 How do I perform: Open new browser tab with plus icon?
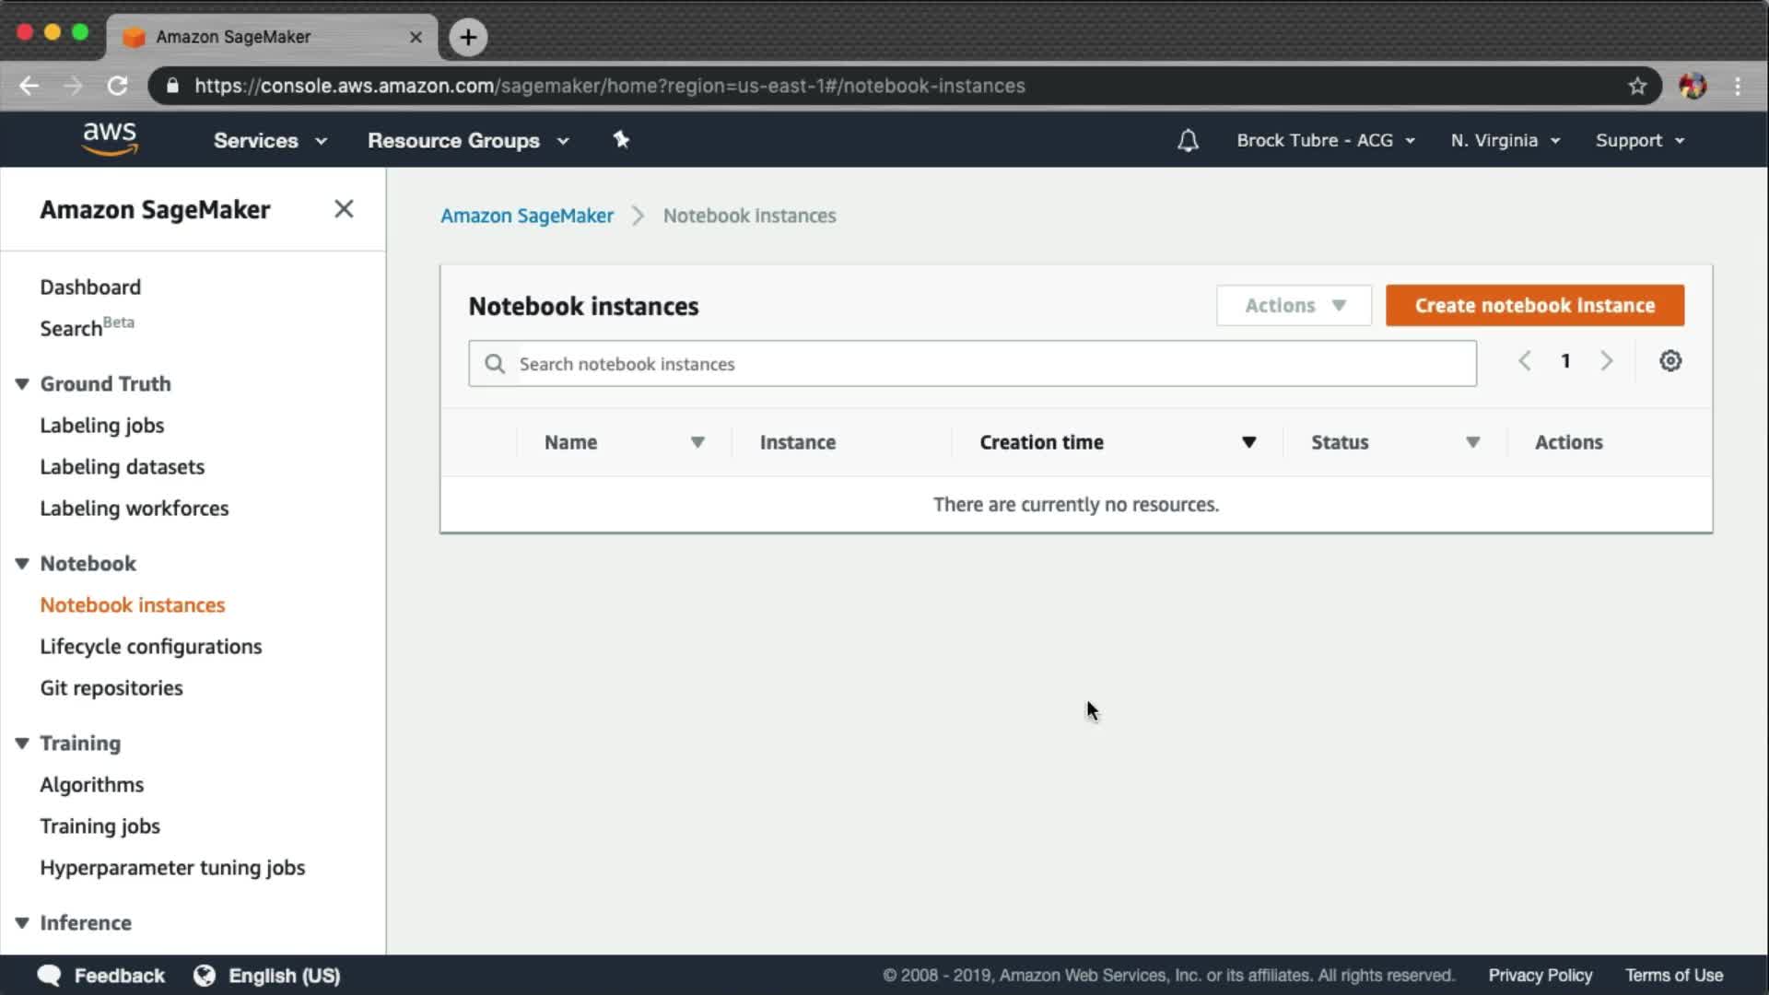pos(468,37)
